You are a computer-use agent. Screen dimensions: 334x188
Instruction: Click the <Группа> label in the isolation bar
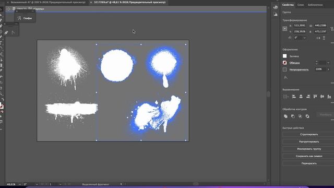(39, 9)
